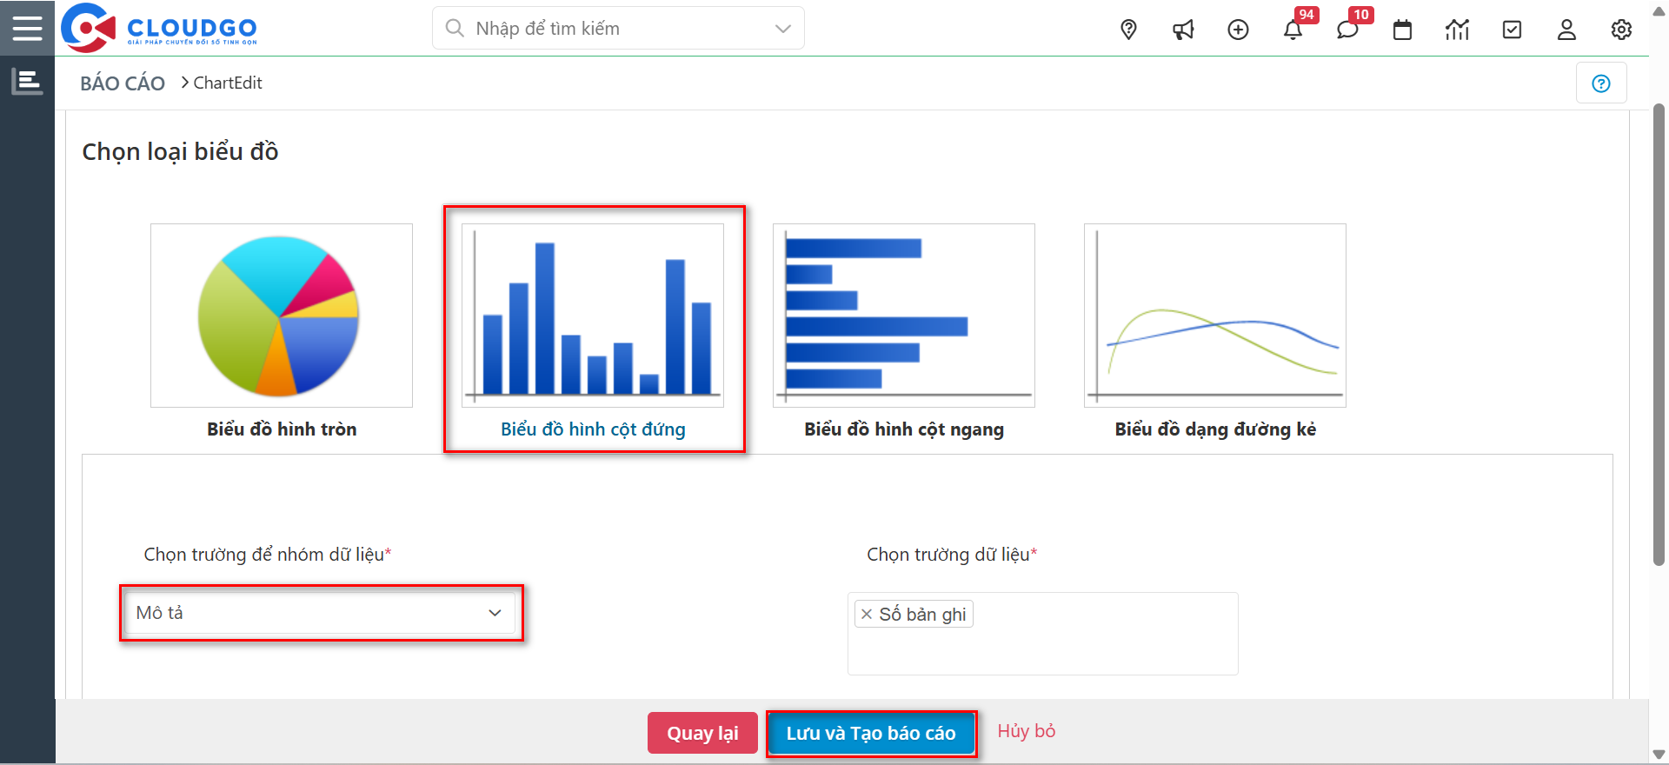Open the calendar icon
The image size is (1669, 765).
pos(1402,30)
